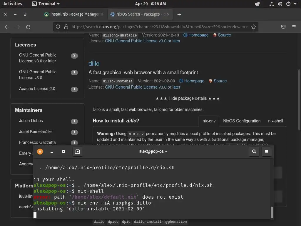Maximize the alex@pop-os terminal window
301x226 pixels.
[63, 152]
